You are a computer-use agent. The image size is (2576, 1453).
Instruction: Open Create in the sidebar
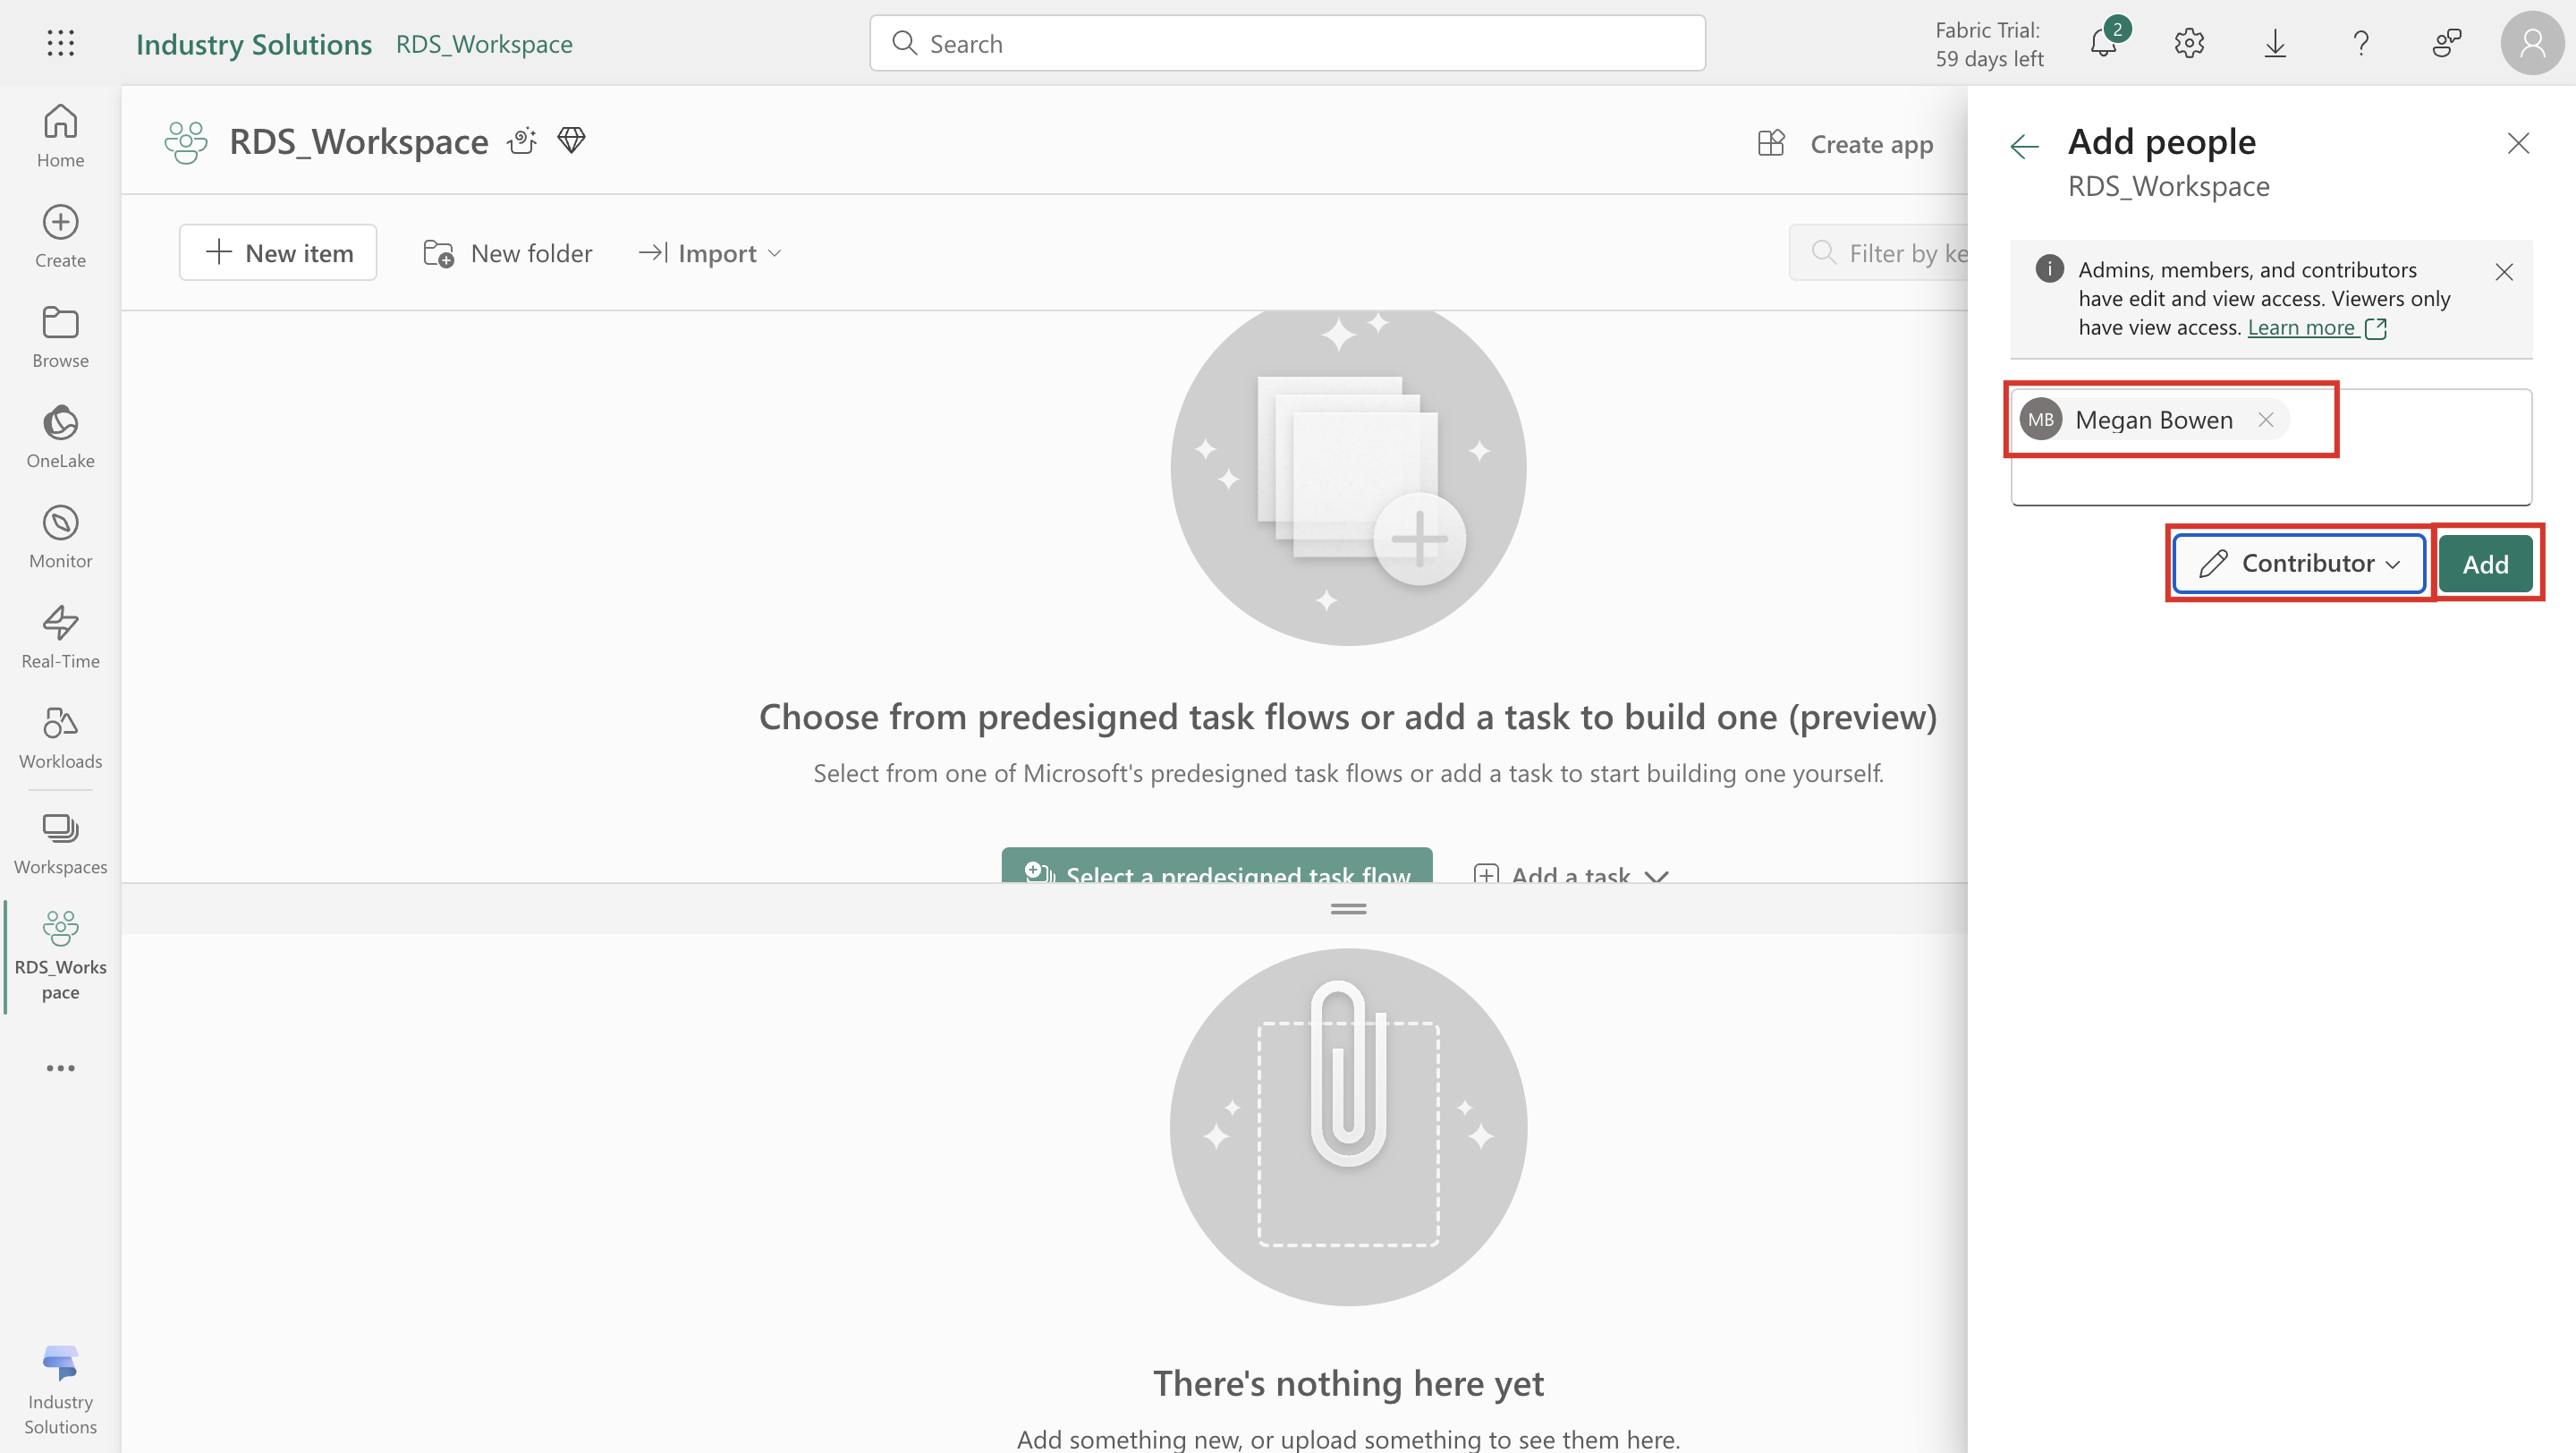coord(60,236)
